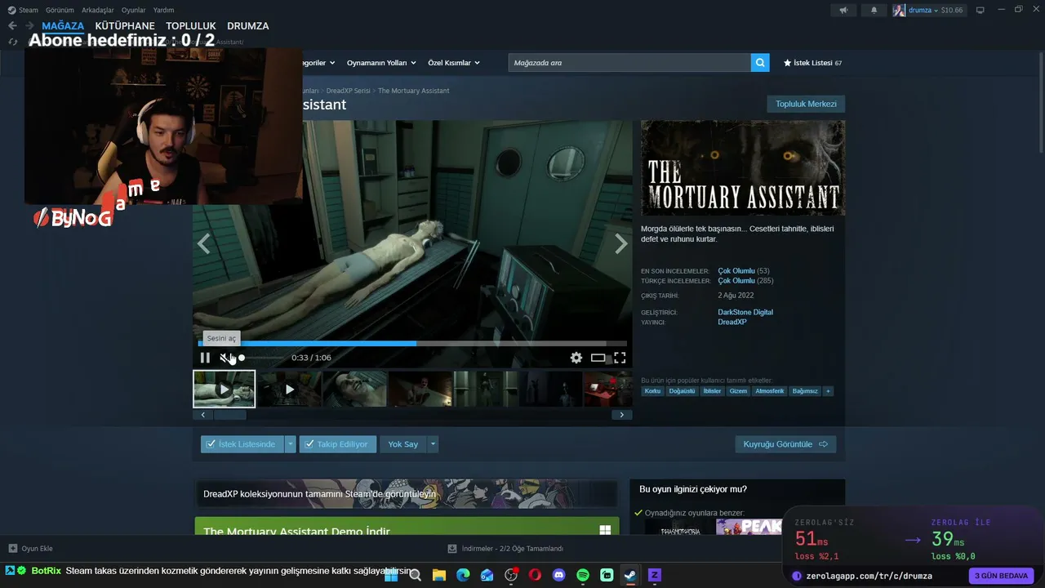Open the DreadXP Serisi breadcrumb

point(348,91)
